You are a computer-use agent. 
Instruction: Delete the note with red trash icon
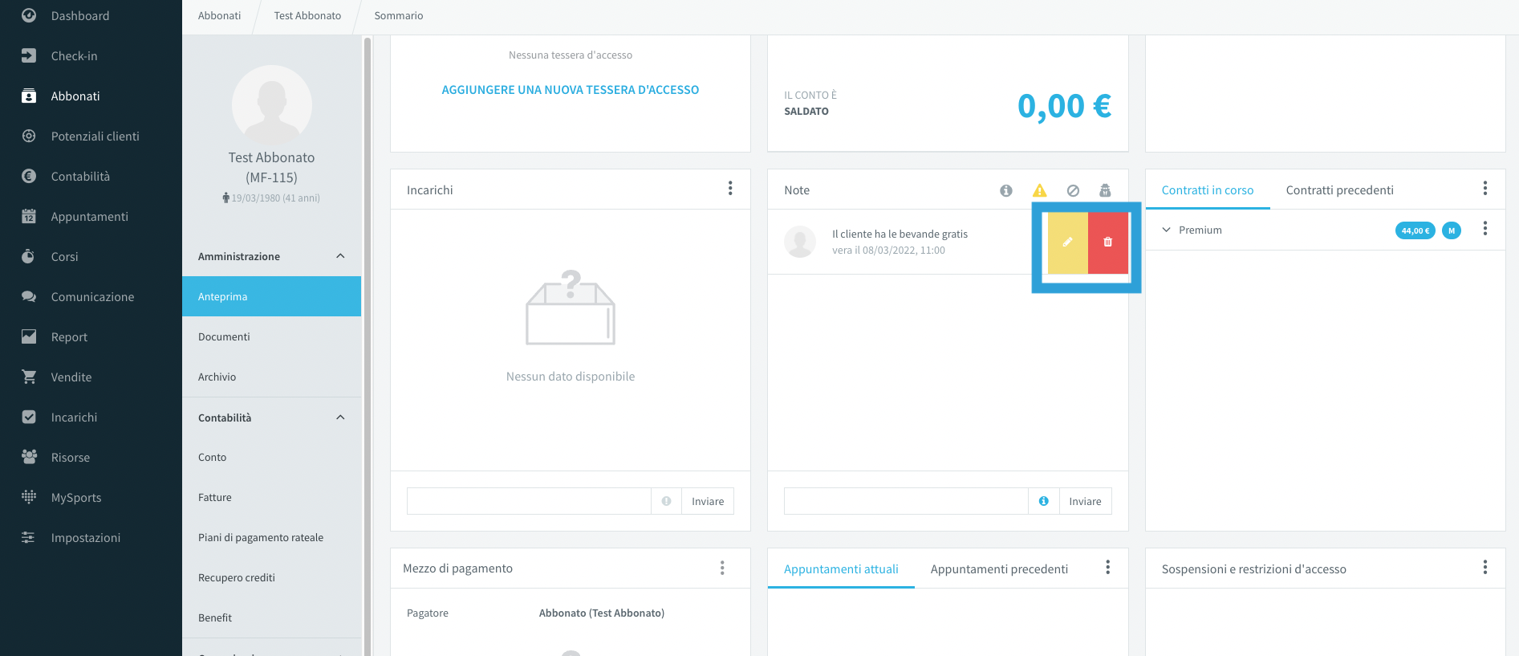(x=1108, y=242)
